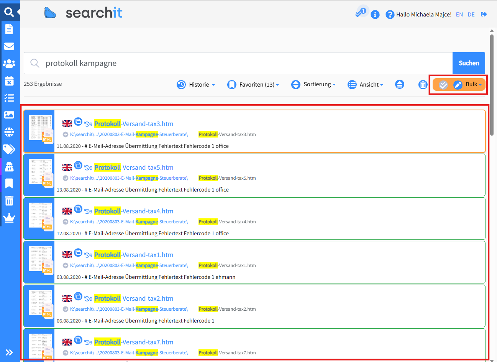Toggle select-all checkmark in the Bulk bar

(x=443, y=85)
